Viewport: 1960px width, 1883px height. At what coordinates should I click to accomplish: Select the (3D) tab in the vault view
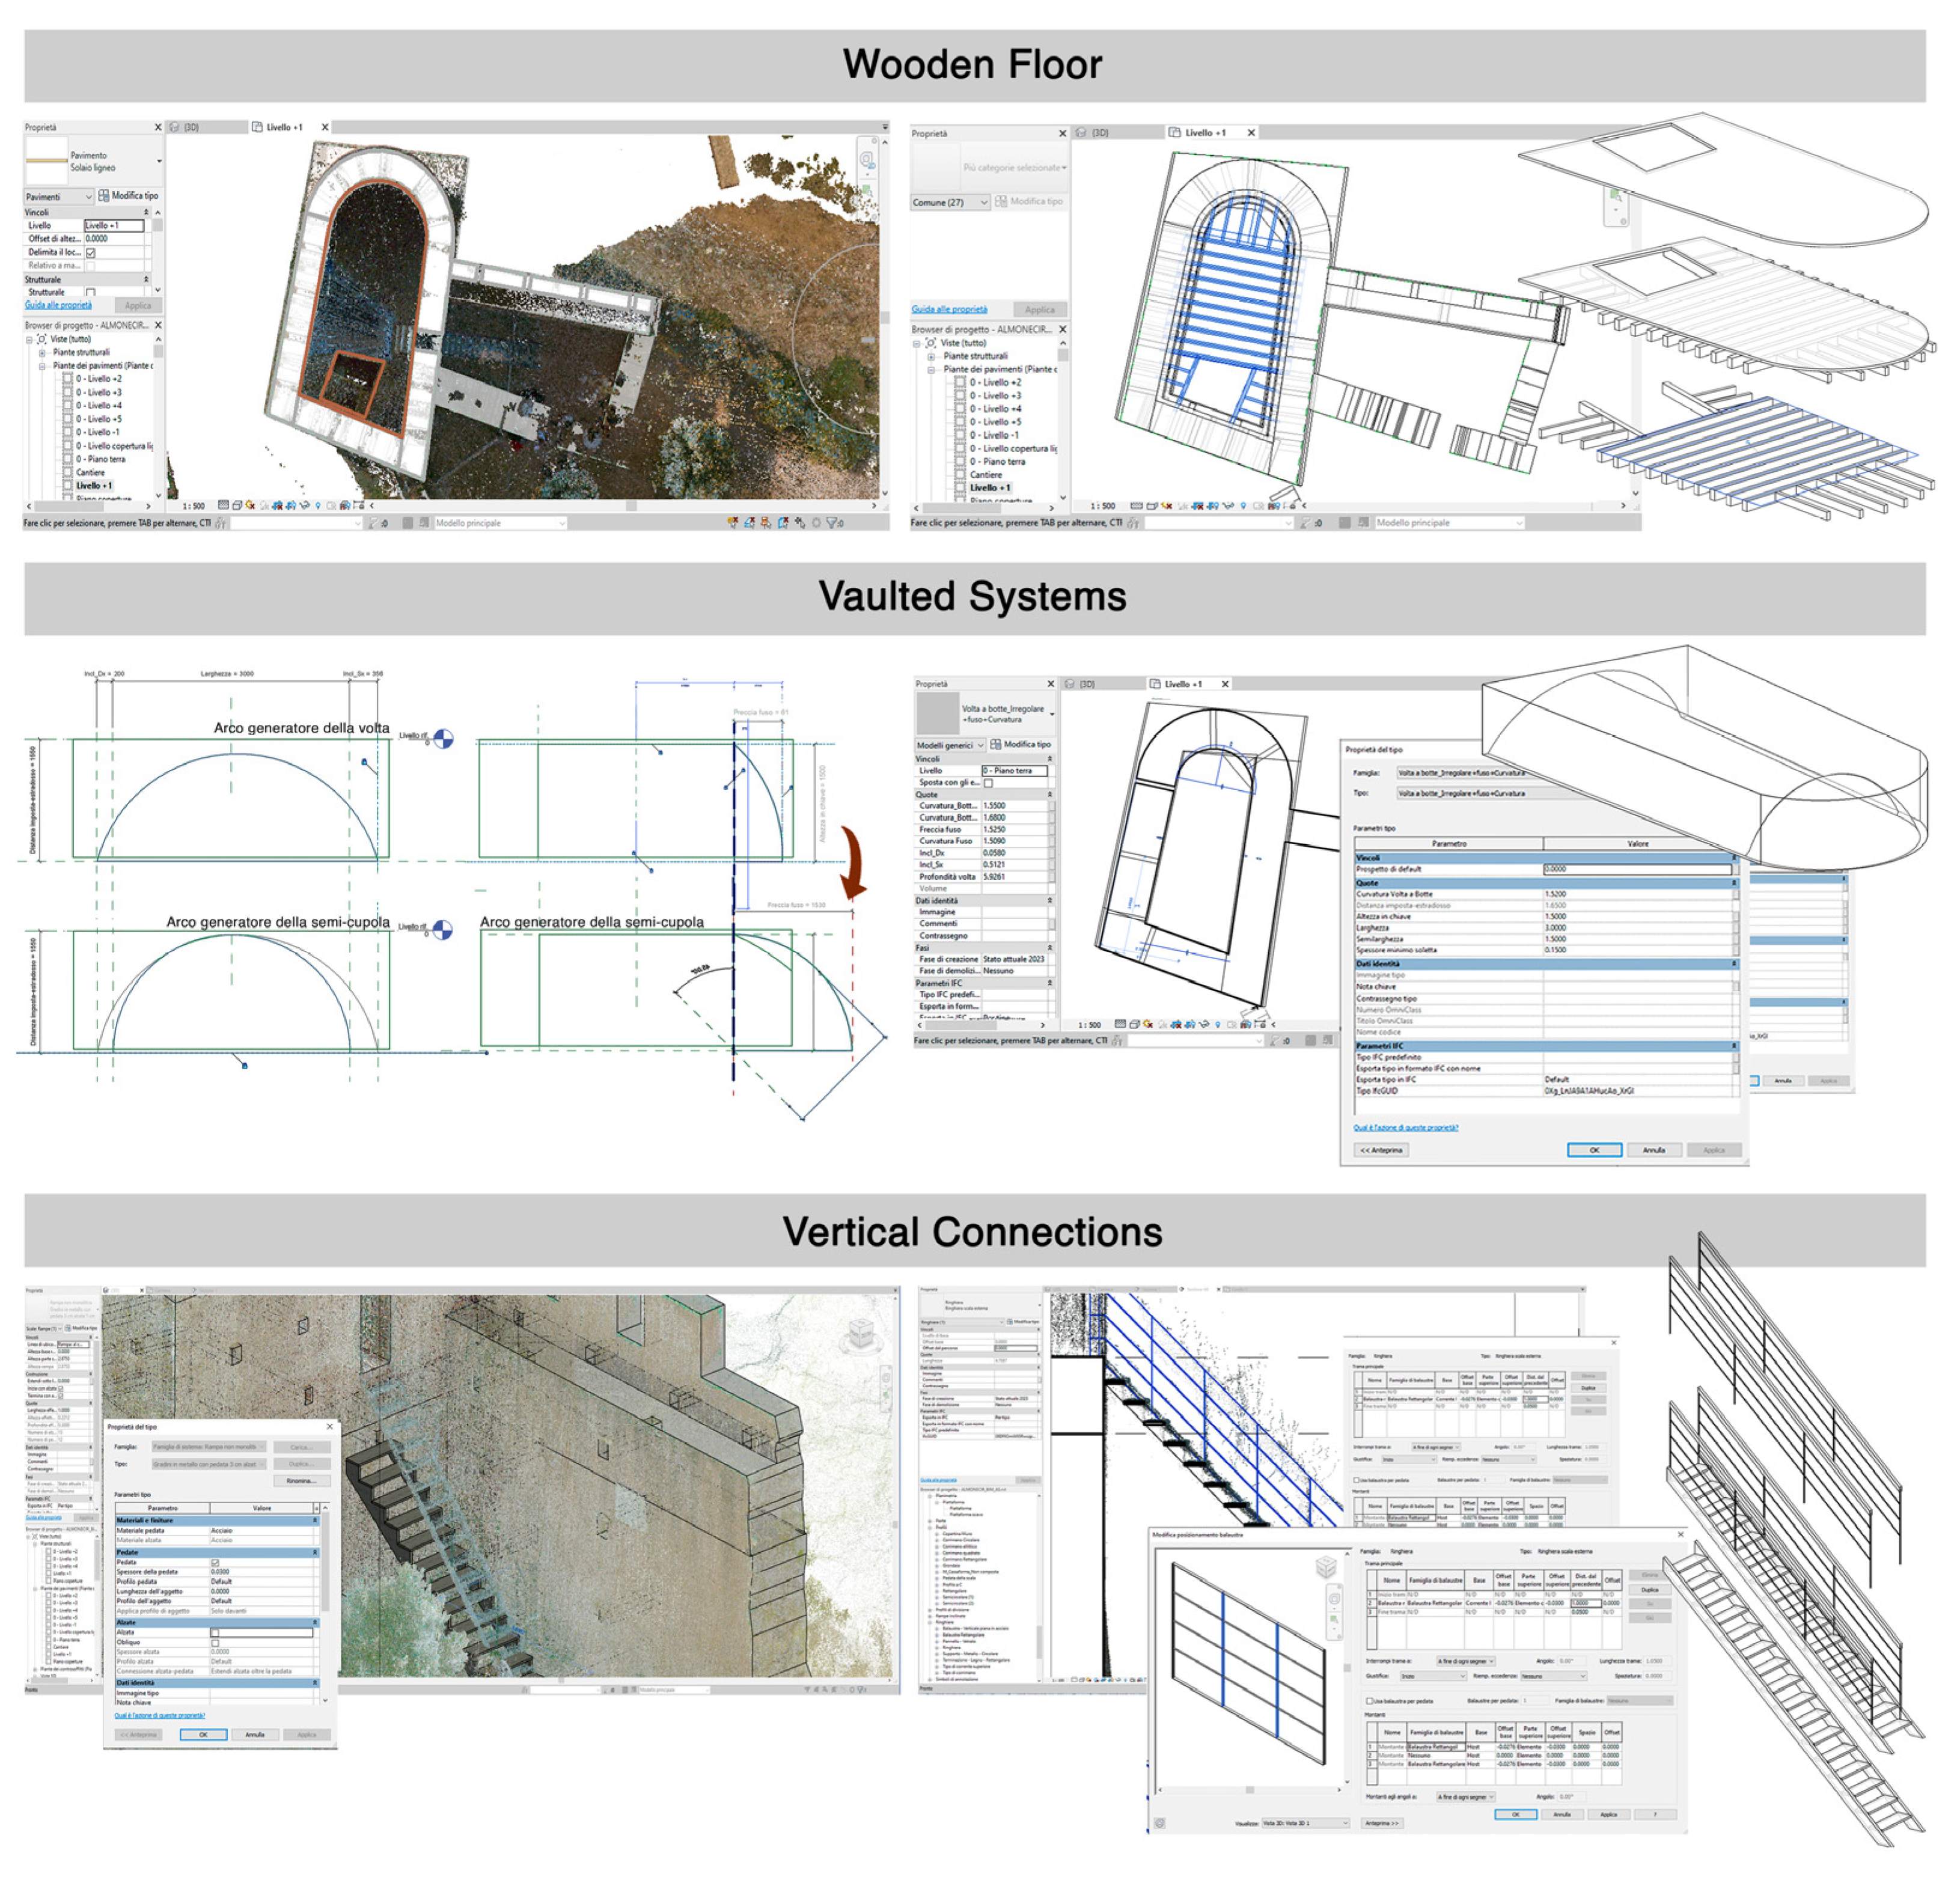1086,684
